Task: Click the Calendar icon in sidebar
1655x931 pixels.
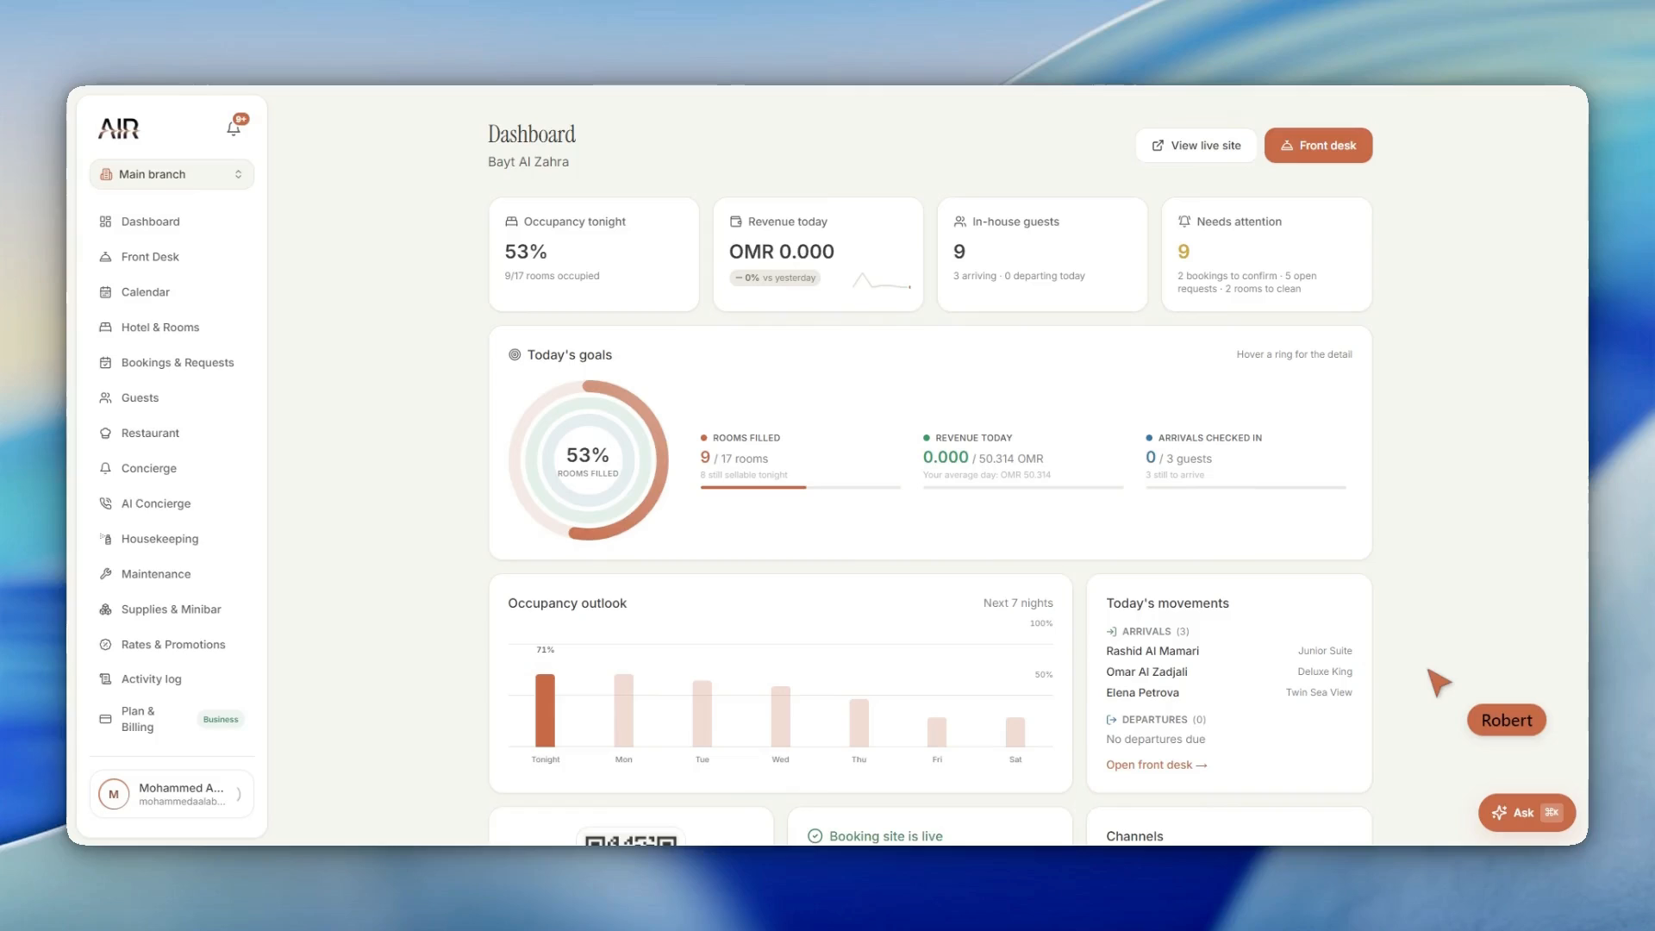Action: click(x=105, y=292)
